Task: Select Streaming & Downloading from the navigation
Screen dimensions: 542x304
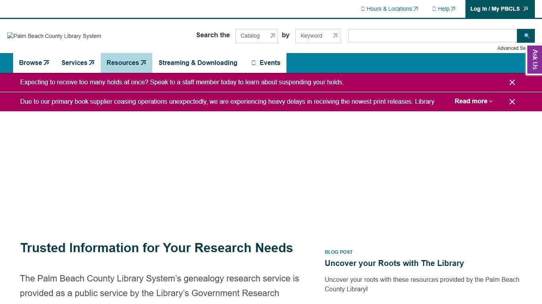Action: tap(198, 63)
